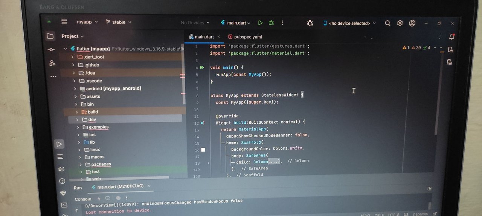
Task: Select the build folder
Action: [x=93, y=112]
